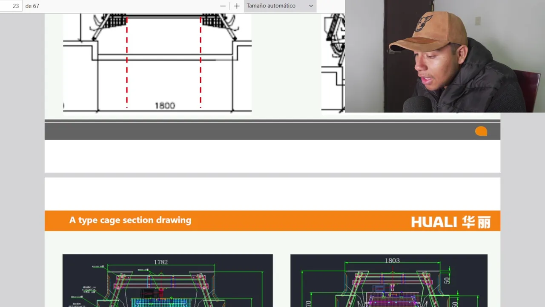Open the Tamaño automático zoom dropdown
Viewport: 545px width, 307px height.
[x=280, y=6]
